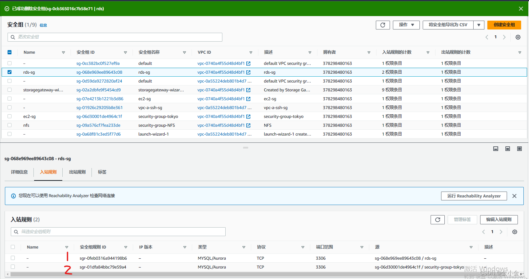The image size is (529, 279).
Task: Dismiss the green success notification banner
Action: pos(521,9)
